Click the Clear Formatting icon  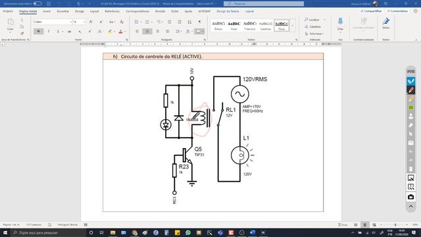(122, 22)
